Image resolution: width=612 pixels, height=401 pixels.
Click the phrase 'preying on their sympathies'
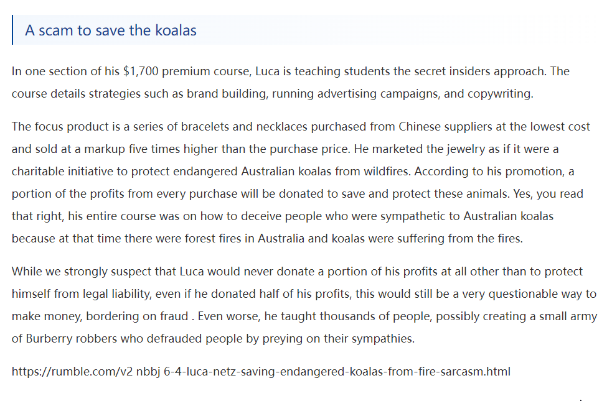click(x=337, y=339)
